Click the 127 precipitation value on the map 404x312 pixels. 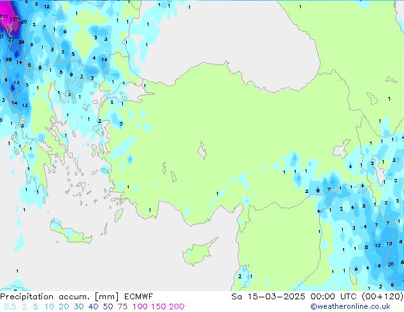pyautogui.click(x=14, y=19)
